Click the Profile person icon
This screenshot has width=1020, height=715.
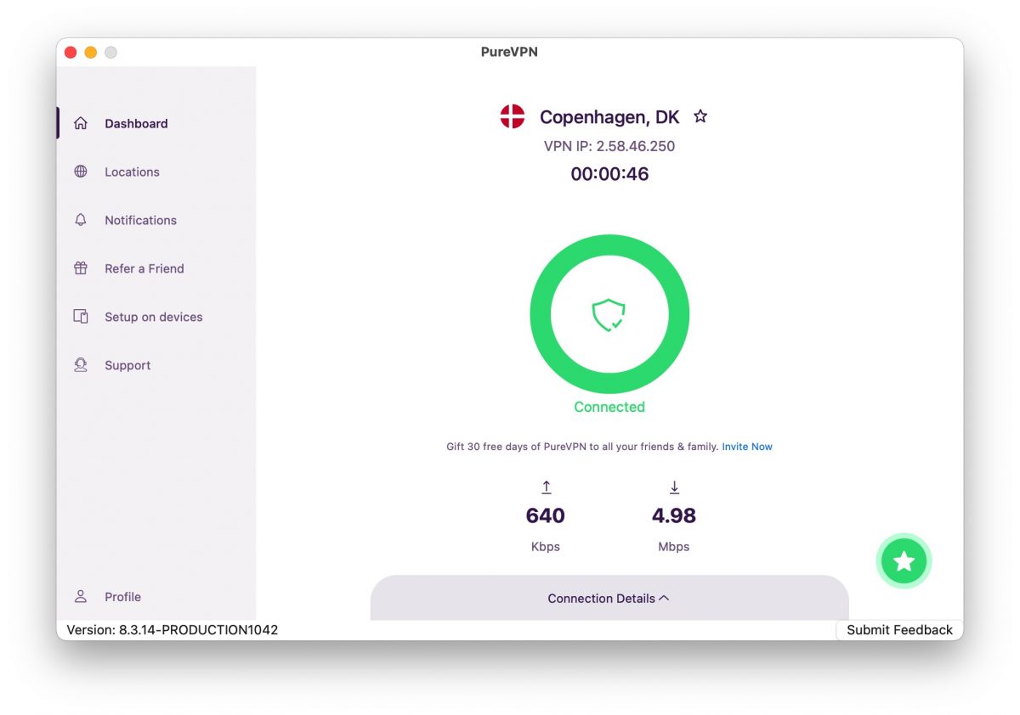(x=81, y=596)
